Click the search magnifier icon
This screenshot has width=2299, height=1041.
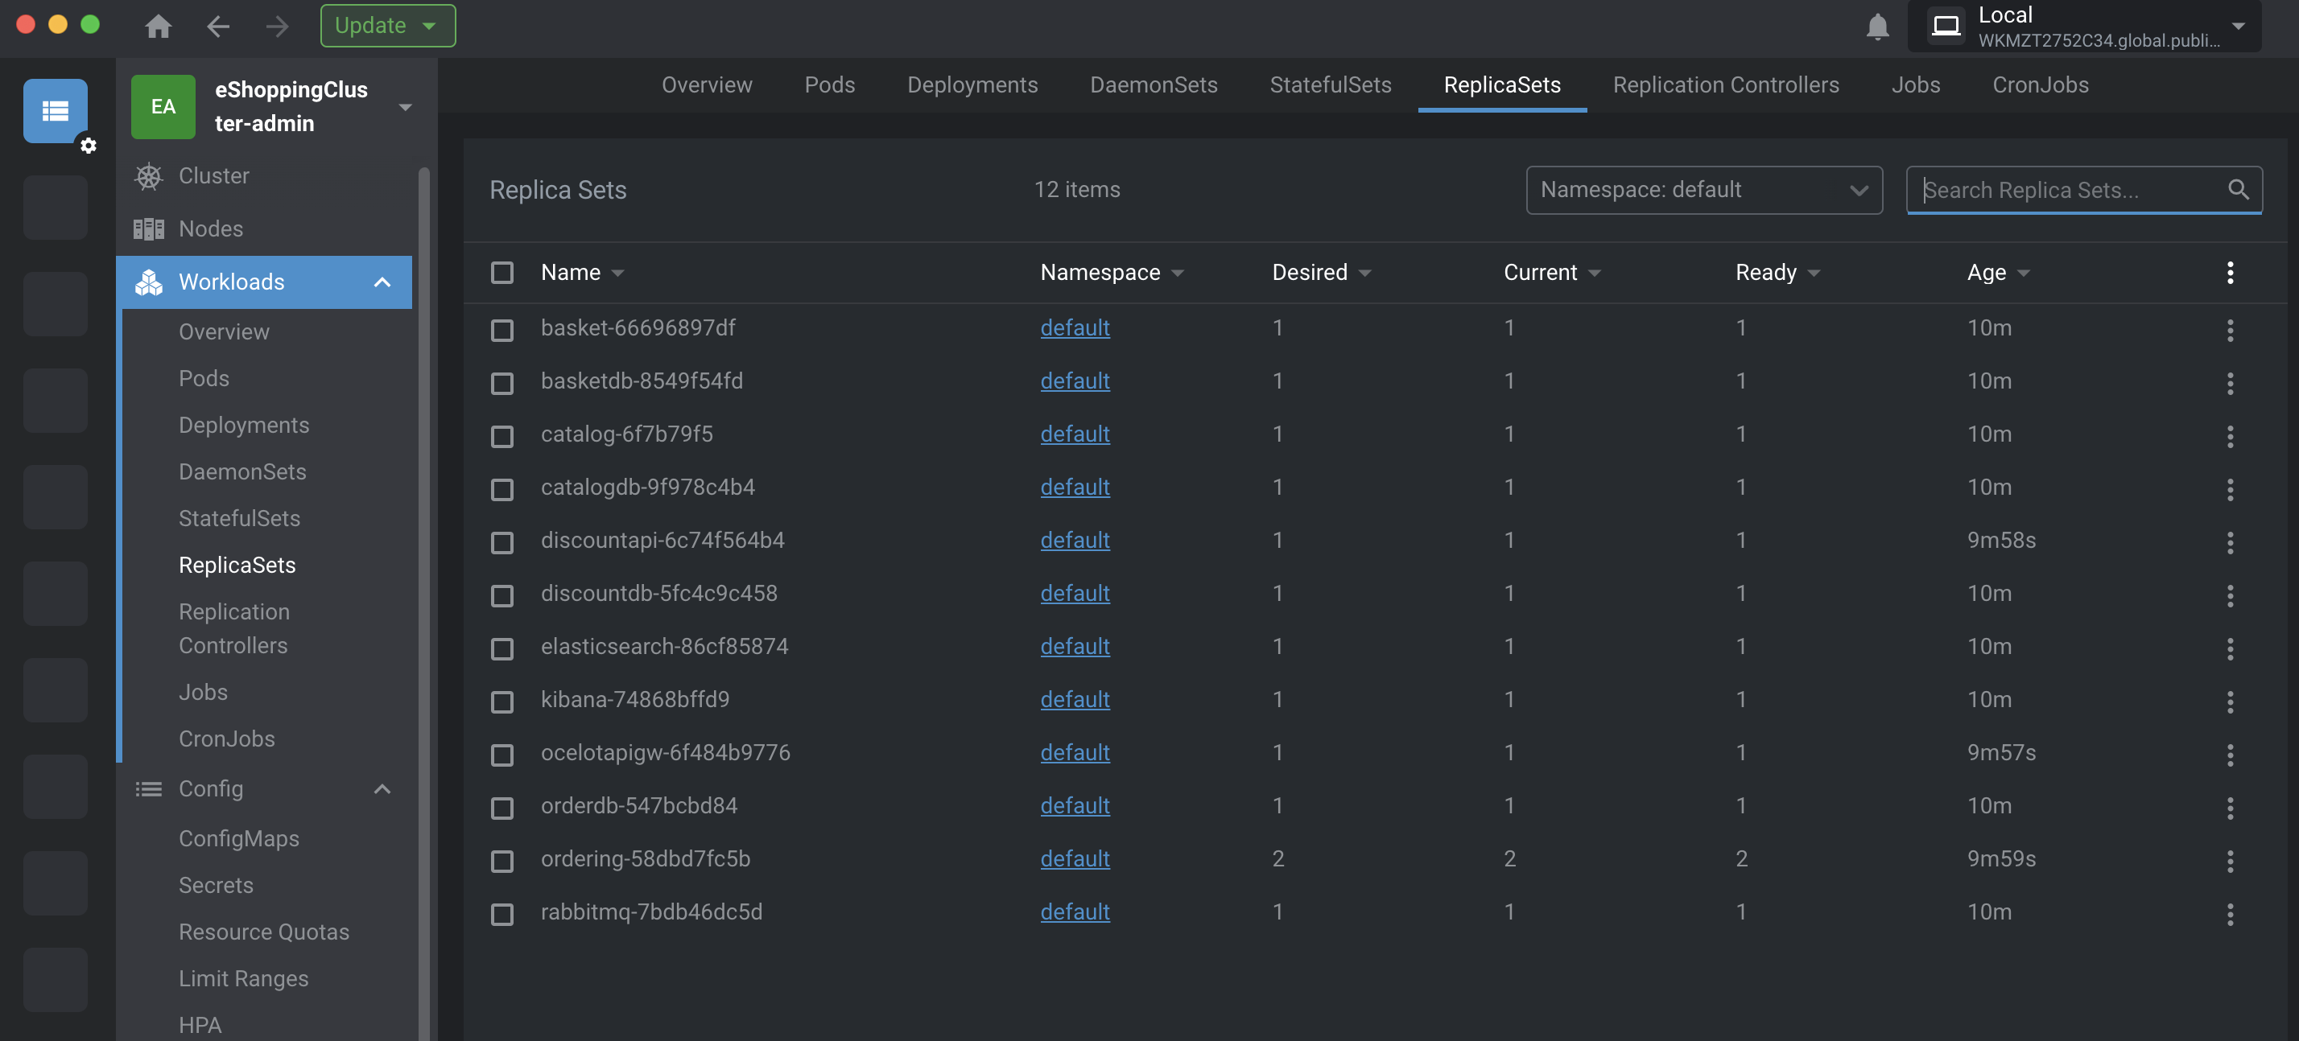pyautogui.click(x=2238, y=189)
